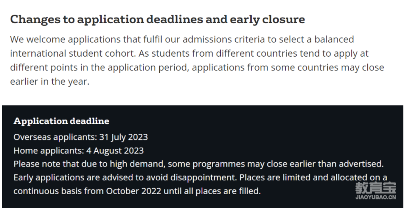Click the JIAOYUBAO.CN watermark text
Screen dimensions: 404x208
pyautogui.click(x=376, y=198)
